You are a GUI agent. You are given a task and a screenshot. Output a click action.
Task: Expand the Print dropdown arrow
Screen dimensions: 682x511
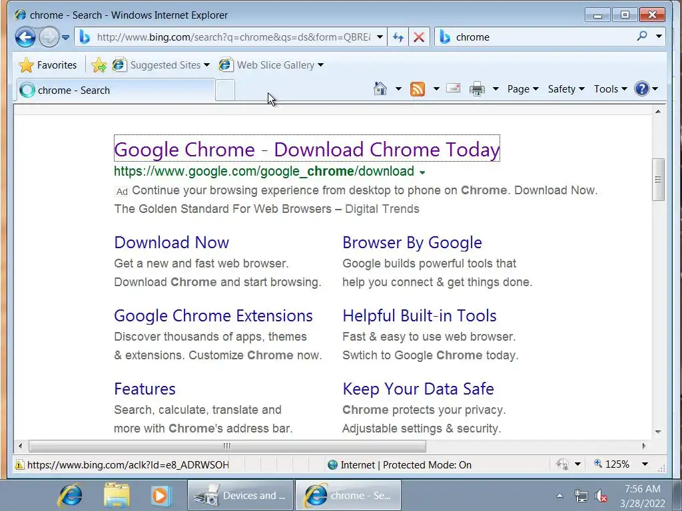496,89
